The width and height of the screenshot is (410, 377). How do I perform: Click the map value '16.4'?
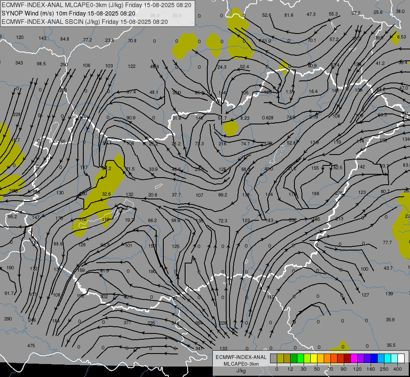click(313, 91)
